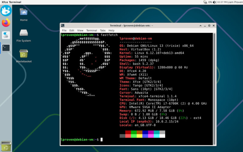This screenshot has height=152, width=243.
Task: Click the 'Kernel: Linux 6.12.107' line
Action: pos(152,53)
